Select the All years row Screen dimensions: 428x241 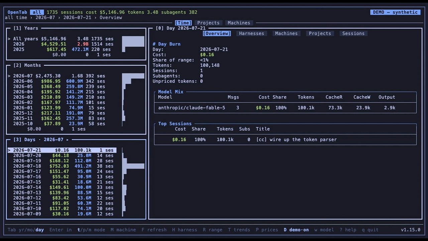[x=62, y=39]
